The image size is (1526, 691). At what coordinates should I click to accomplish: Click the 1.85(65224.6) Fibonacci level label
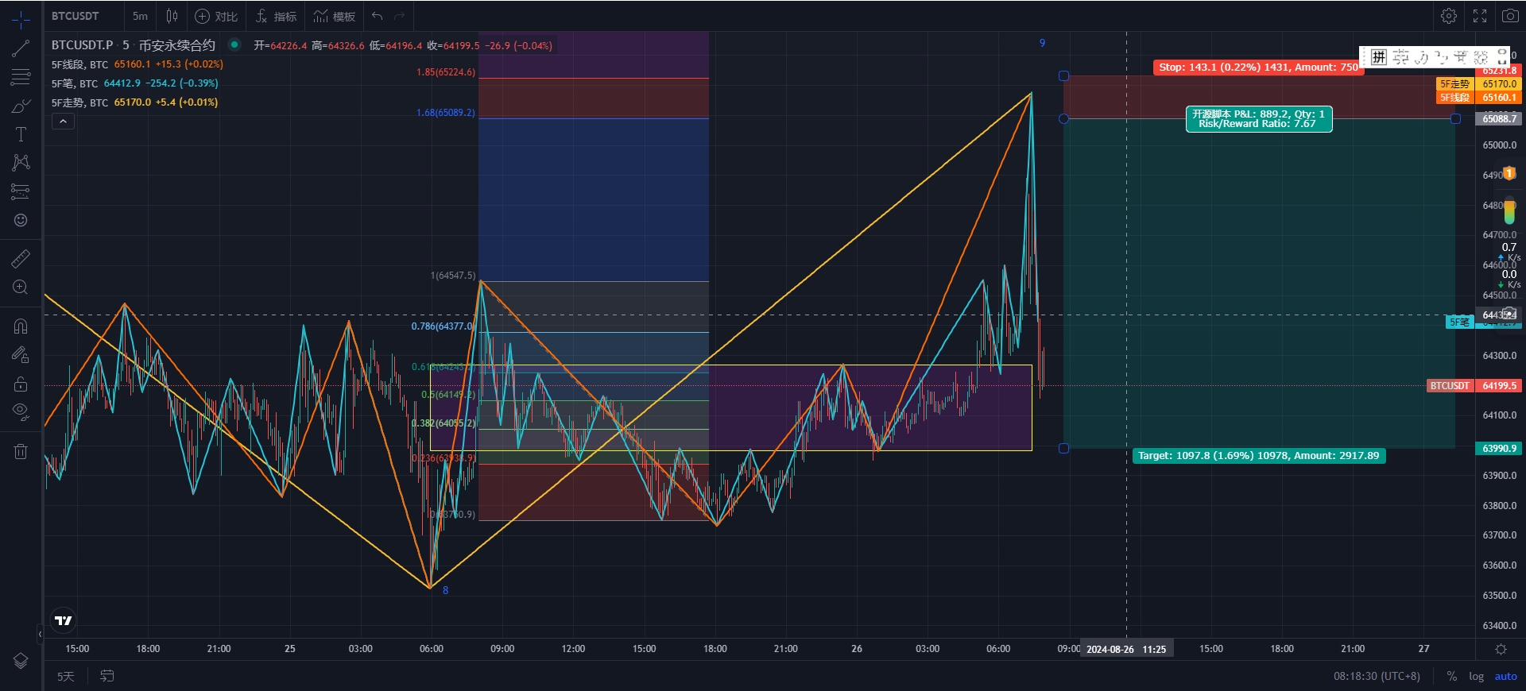point(446,72)
